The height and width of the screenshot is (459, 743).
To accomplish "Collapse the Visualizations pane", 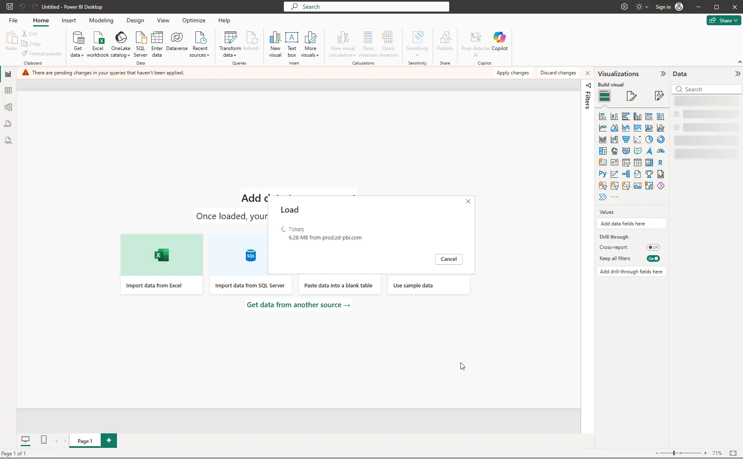I will point(663,74).
